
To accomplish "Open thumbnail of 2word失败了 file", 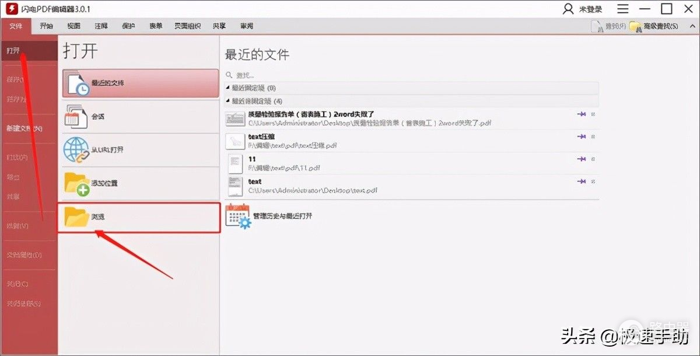I will pos(235,118).
